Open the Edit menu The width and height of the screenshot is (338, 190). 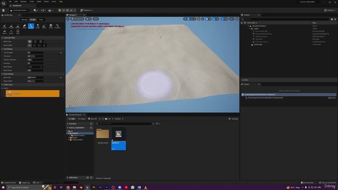tap(16, 2)
